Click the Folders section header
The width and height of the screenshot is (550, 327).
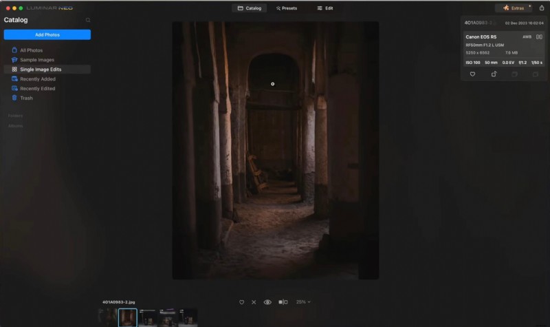(x=15, y=116)
